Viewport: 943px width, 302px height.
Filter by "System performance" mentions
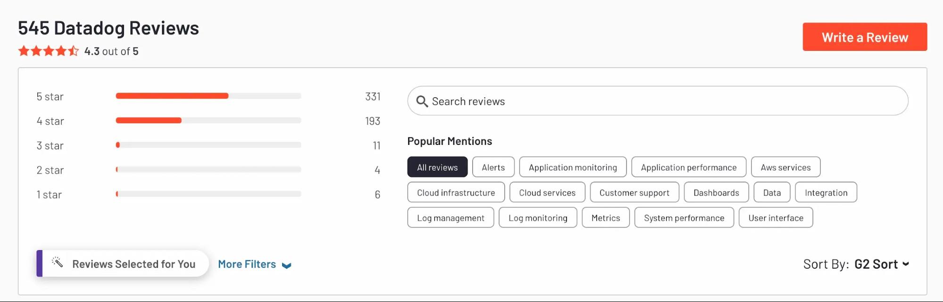[684, 217]
